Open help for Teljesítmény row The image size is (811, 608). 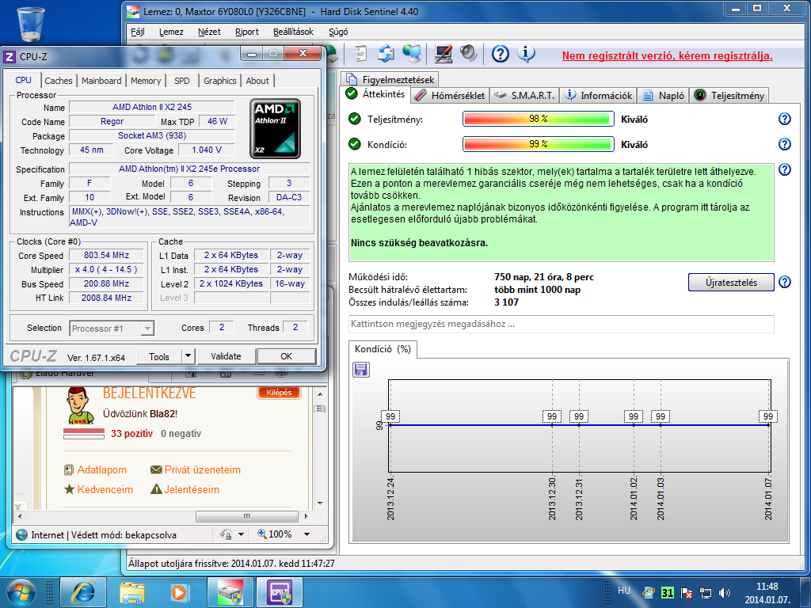tap(784, 119)
